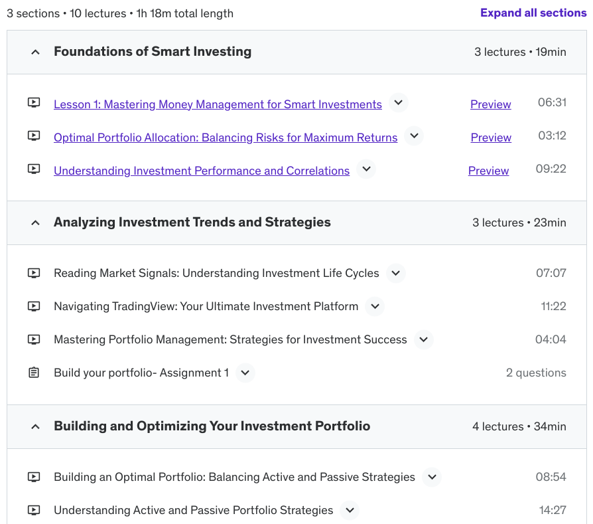
Task: Open Lesson 1: Mastering Money Management link
Action: pyautogui.click(x=218, y=104)
